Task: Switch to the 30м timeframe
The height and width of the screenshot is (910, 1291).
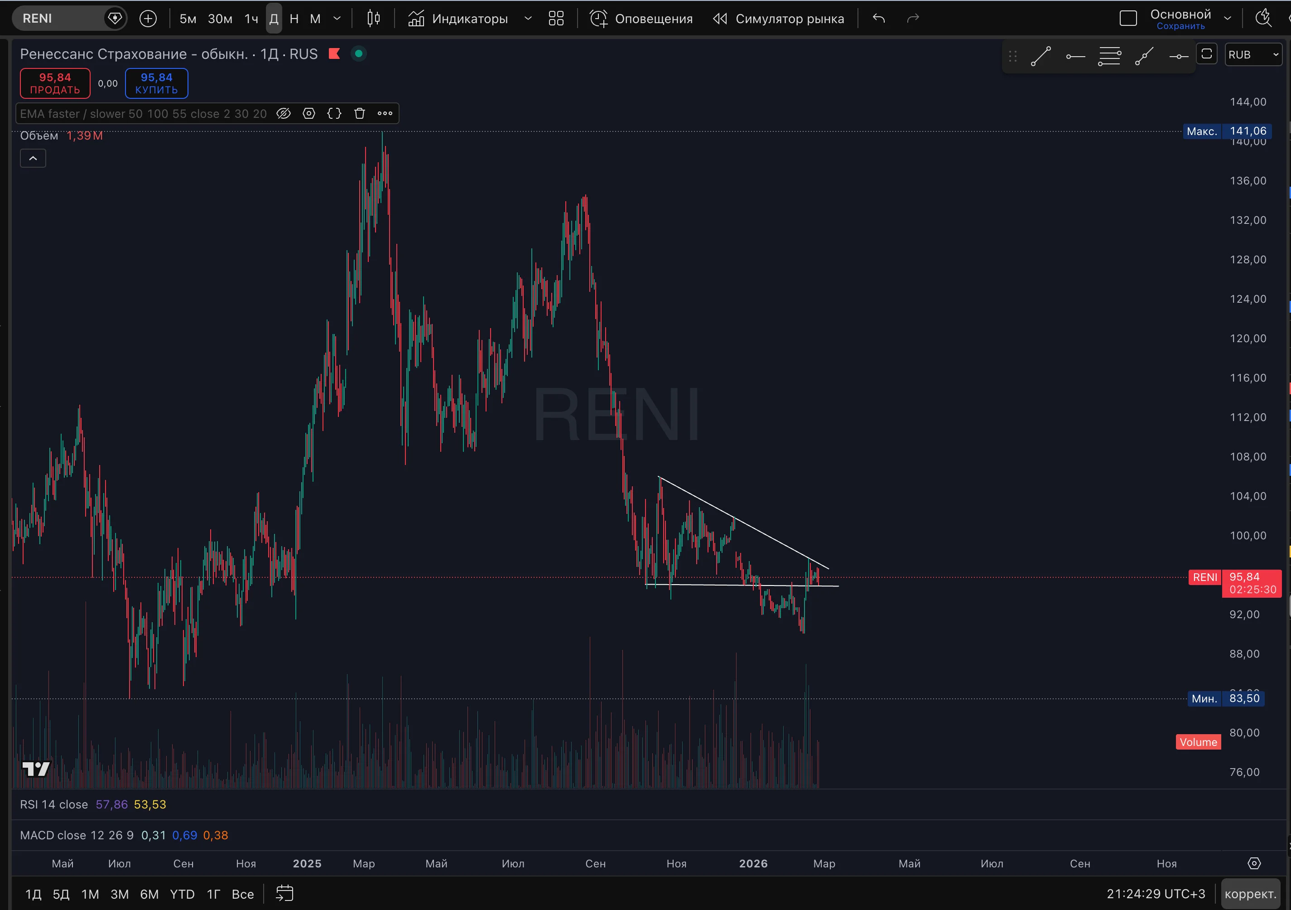Action: click(220, 19)
